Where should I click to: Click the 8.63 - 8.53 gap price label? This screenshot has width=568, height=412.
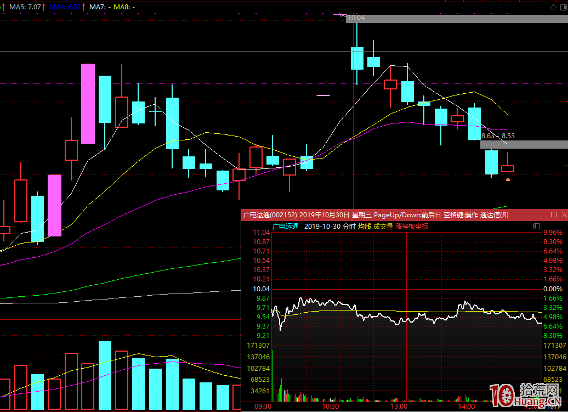tap(498, 136)
